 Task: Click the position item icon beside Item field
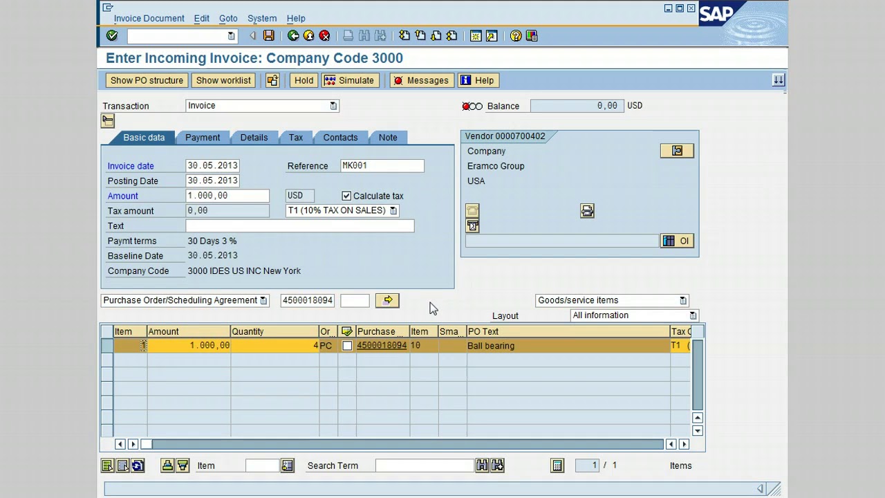(x=288, y=465)
